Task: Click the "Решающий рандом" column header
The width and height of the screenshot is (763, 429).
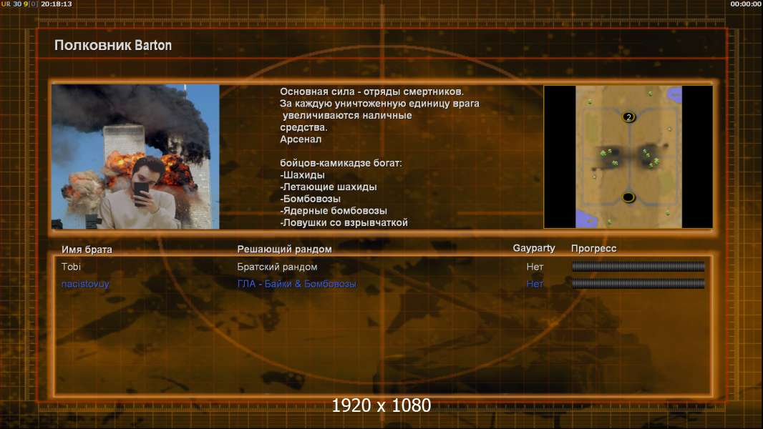Action: [284, 250]
